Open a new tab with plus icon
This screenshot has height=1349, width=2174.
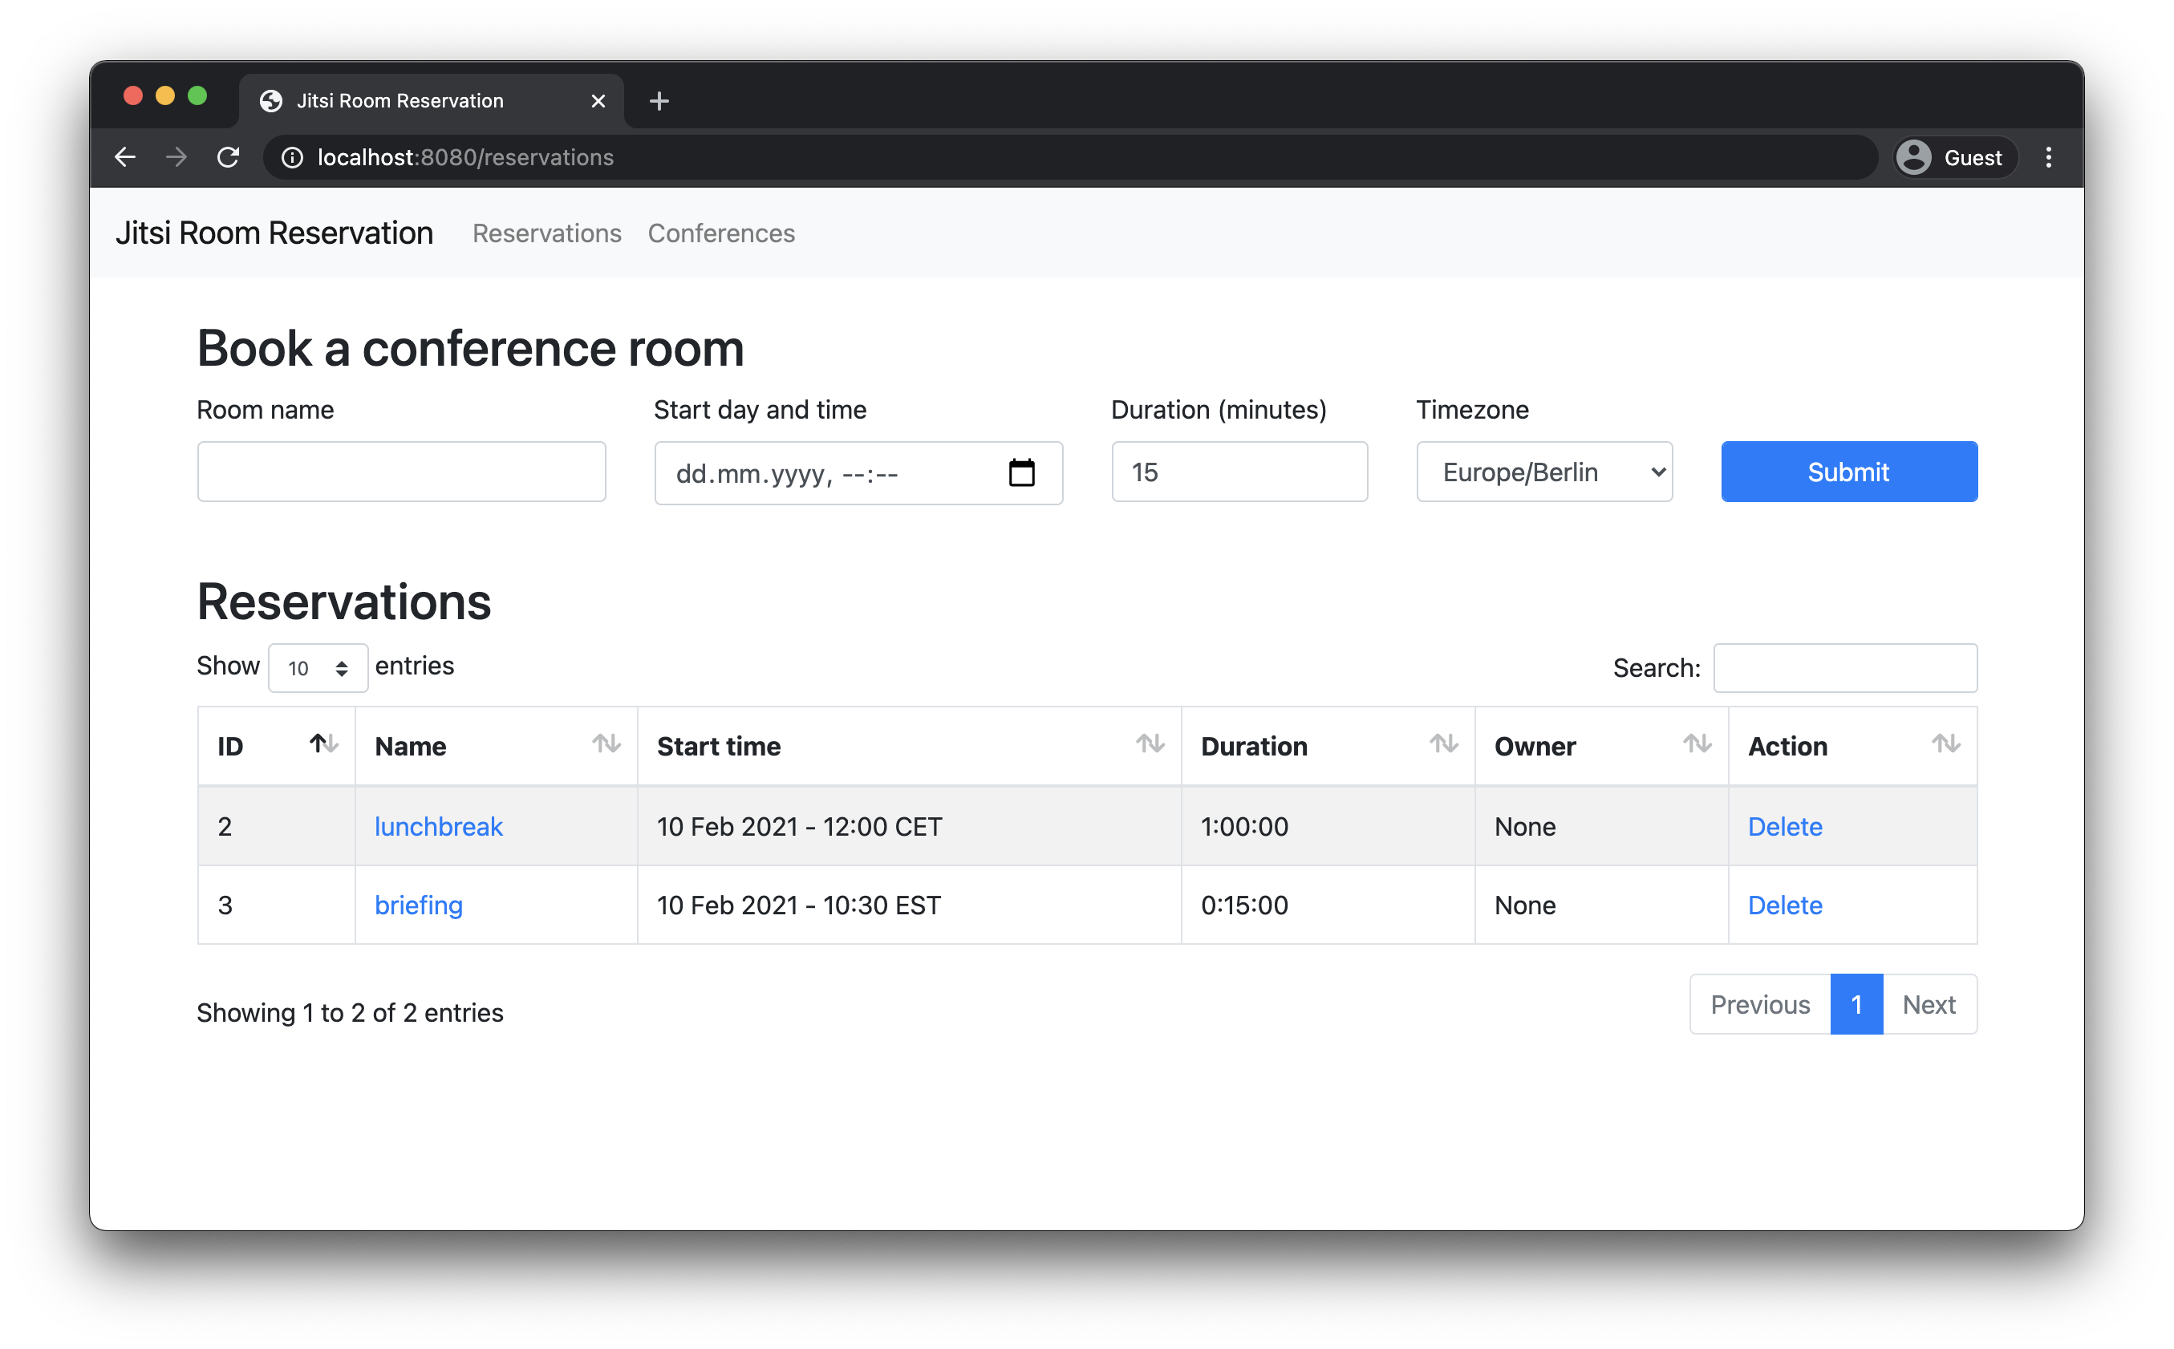[x=659, y=101]
